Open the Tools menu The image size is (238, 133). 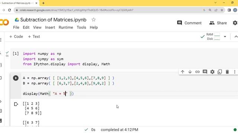pyautogui.click(x=81, y=27)
